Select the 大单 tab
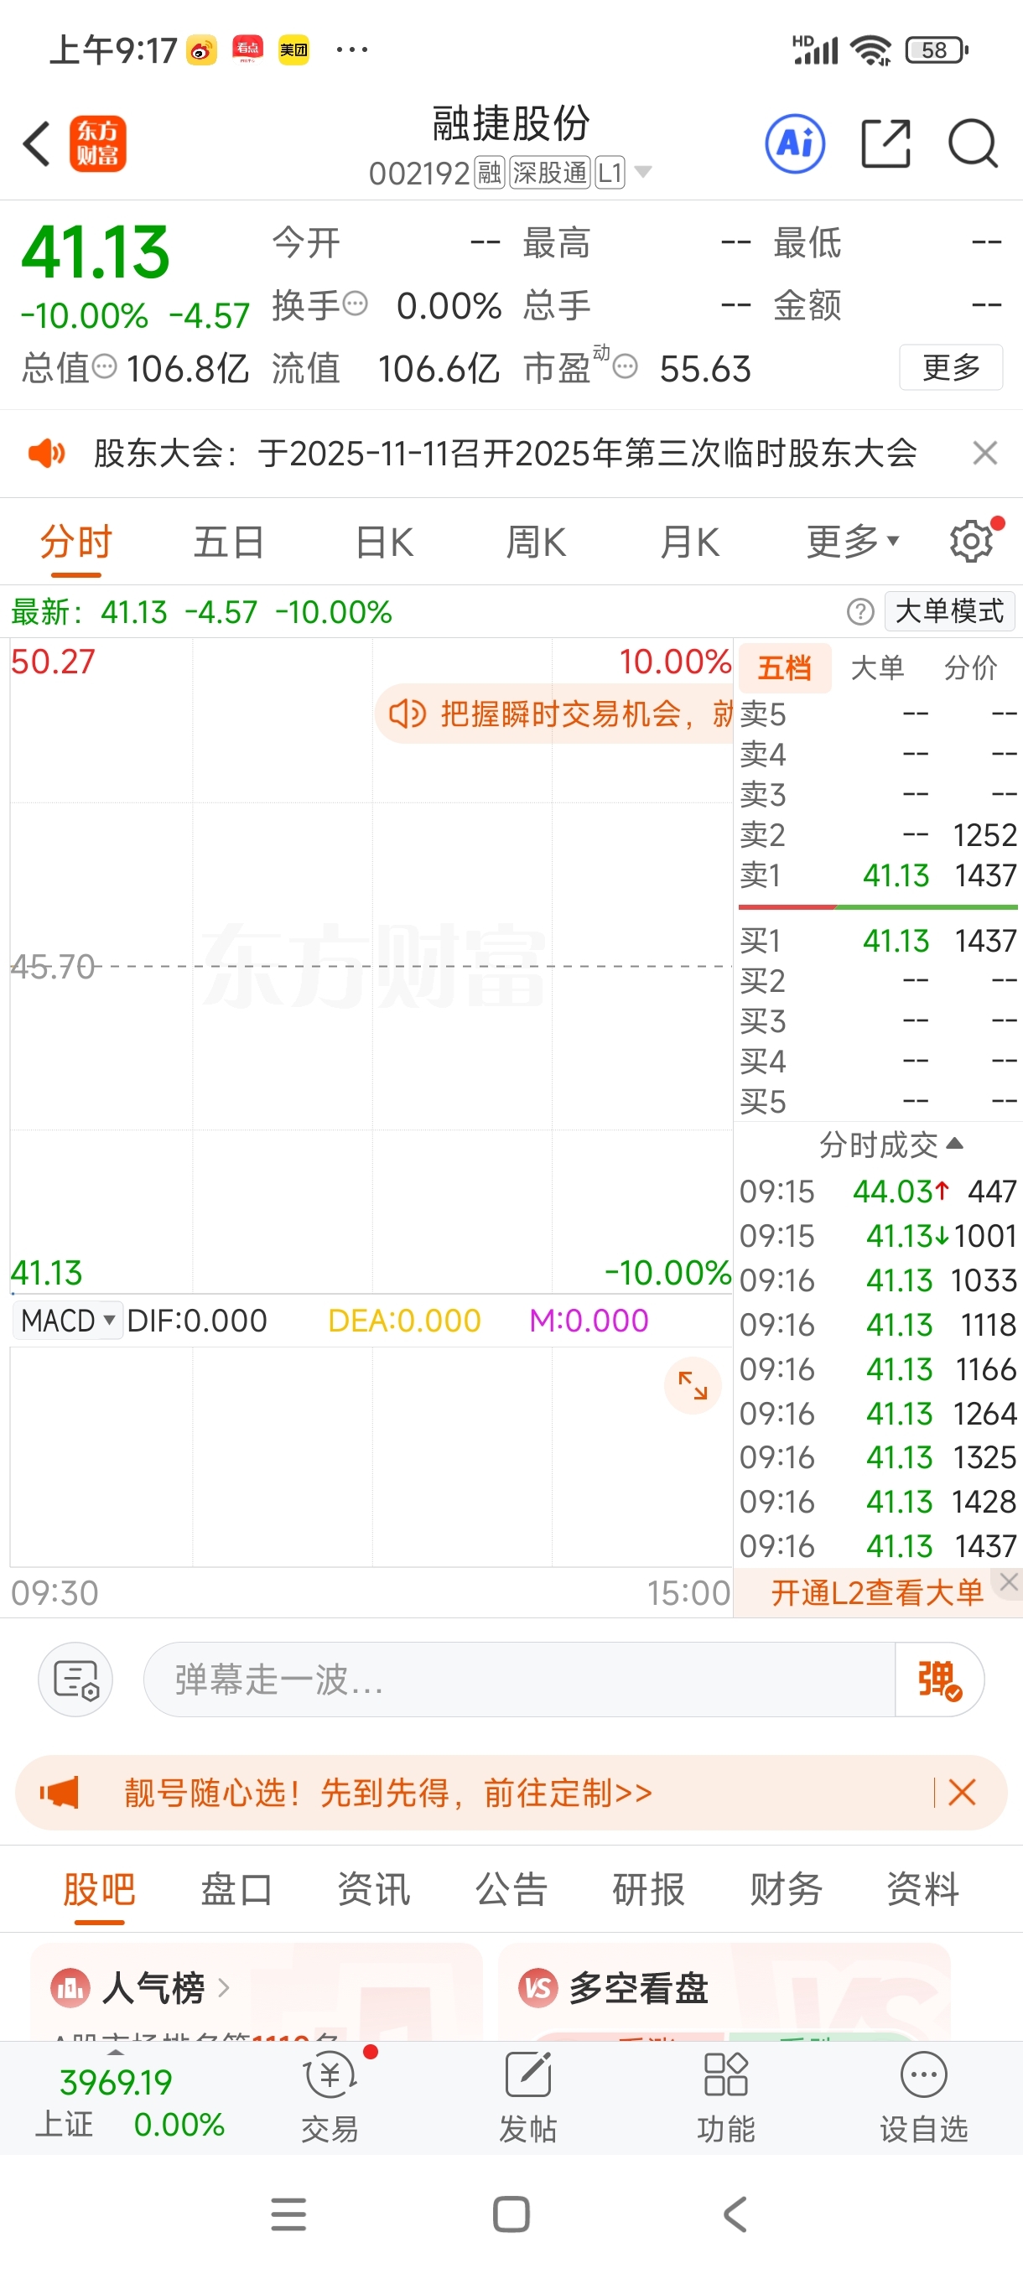The width and height of the screenshot is (1023, 2274). point(877,667)
